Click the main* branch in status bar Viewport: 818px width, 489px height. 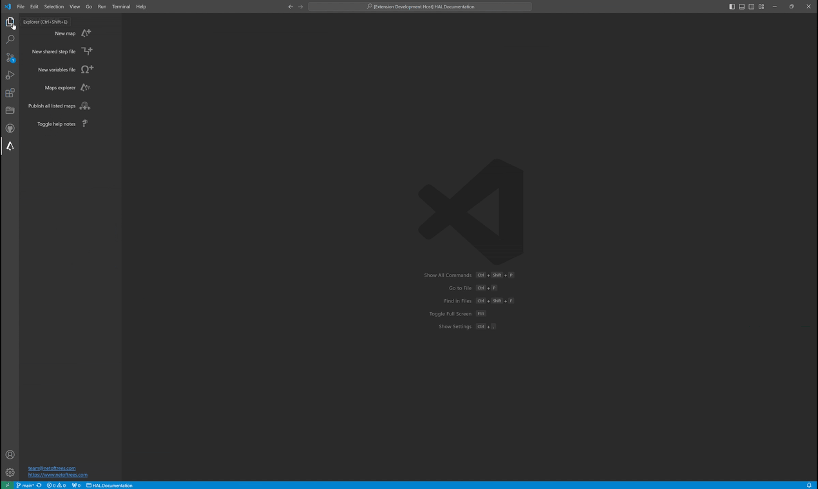25,485
